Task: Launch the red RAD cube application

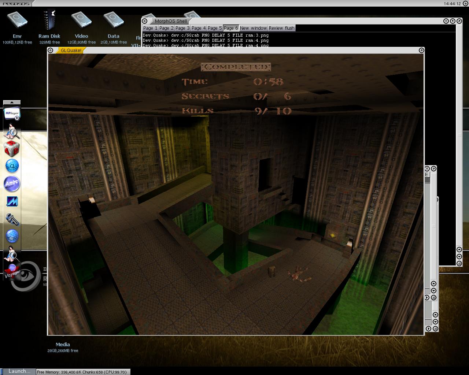Action: coord(12,149)
